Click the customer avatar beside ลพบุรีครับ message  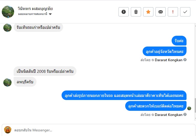coord(7,82)
